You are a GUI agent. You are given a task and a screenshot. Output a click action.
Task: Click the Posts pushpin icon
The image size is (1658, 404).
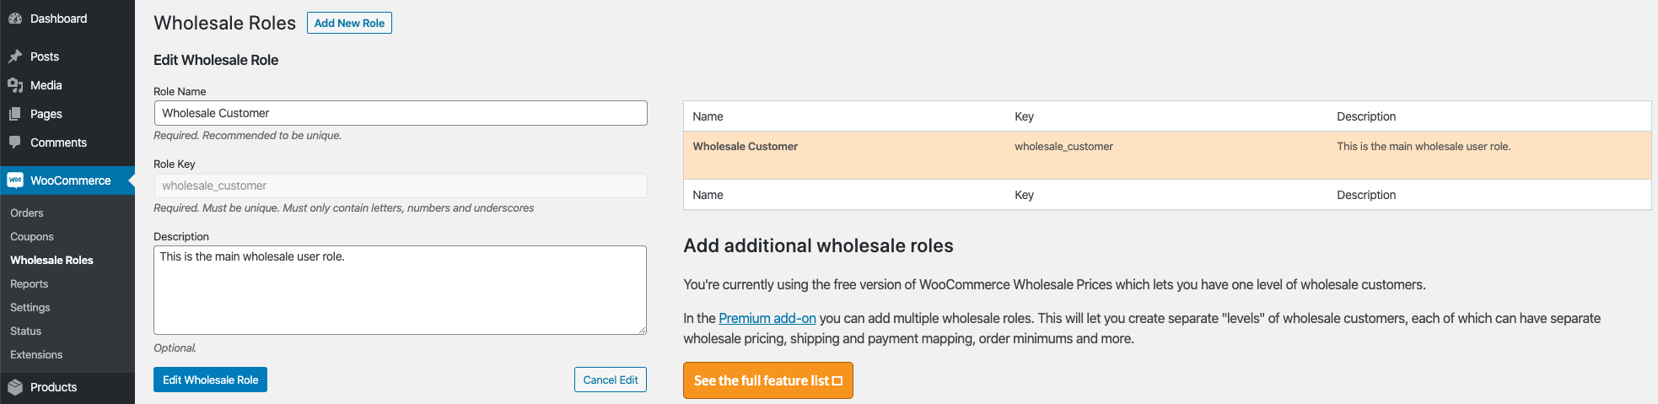15,57
